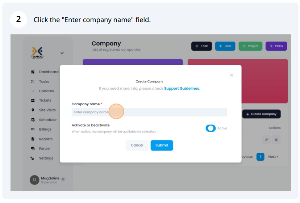The image size is (300, 203).
Task: Open the Support Guidelines link
Action: point(182,89)
